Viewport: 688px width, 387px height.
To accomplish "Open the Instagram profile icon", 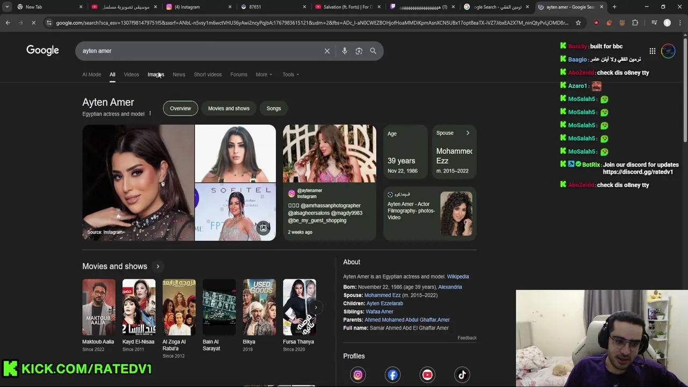I will [358, 375].
